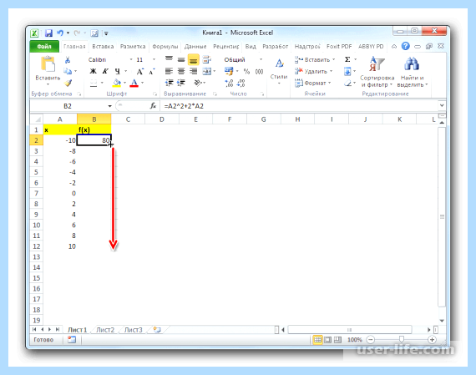The width and height of the screenshot is (476, 375).
Task: Open the font color dropdown arrow
Action: pyautogui.click(x=142, y=83)
